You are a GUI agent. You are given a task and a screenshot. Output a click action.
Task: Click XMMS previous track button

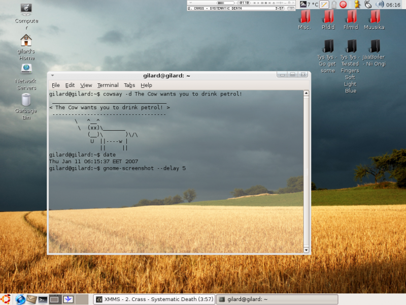[255, 3]
